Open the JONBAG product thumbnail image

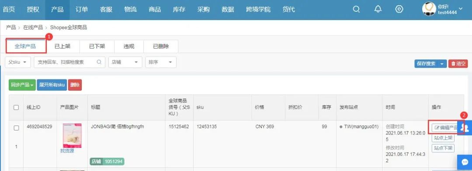pos(72,136)
